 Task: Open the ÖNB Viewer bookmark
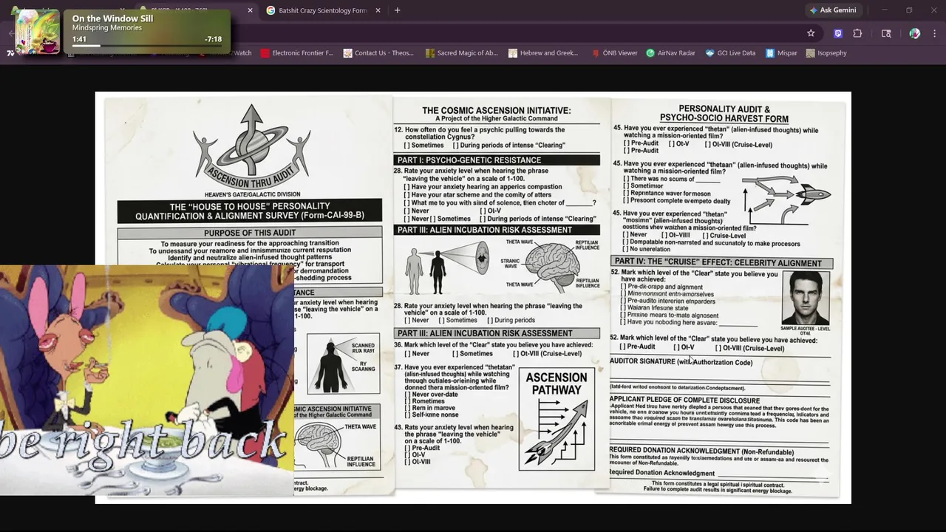pos(615,53)
